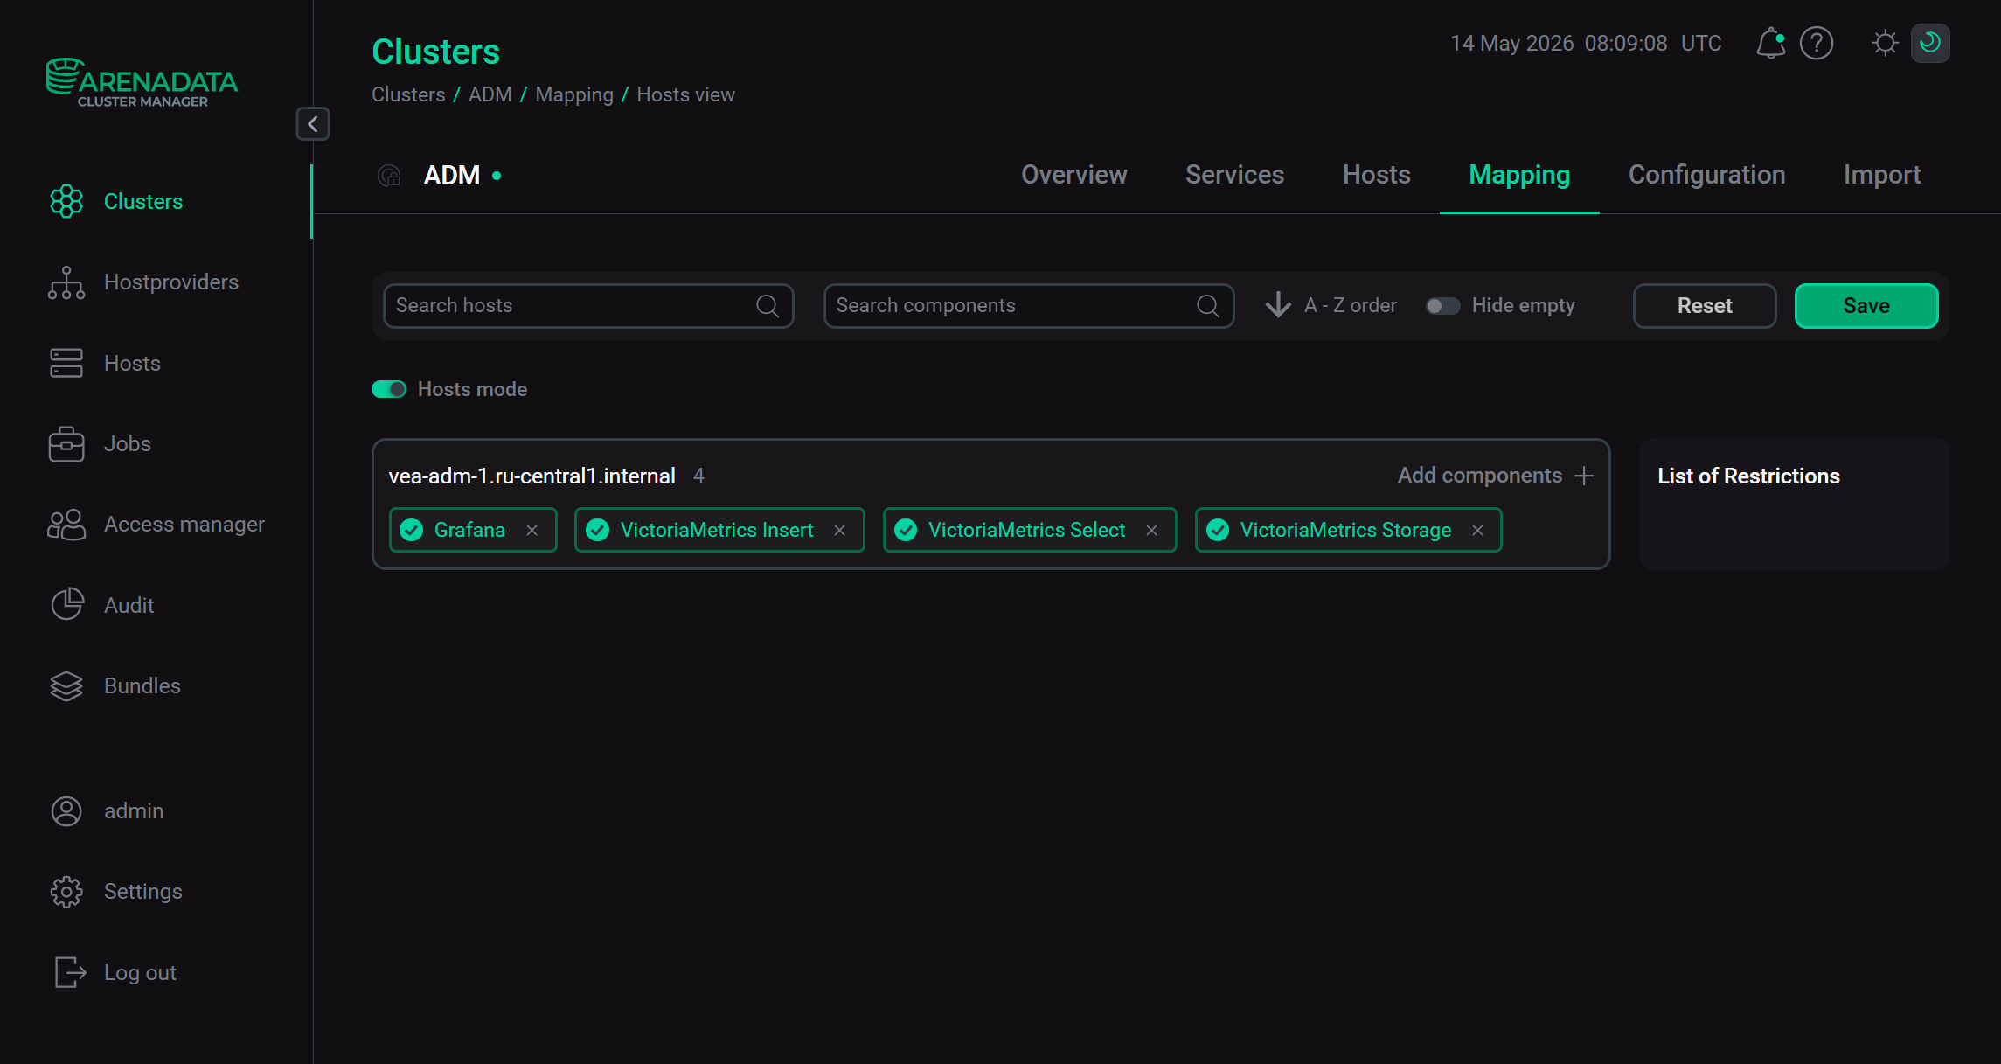This screenshot has width=2001, height=1064.
Task: Open Mapping breadcrumb link
Action: tap(574, 94)
